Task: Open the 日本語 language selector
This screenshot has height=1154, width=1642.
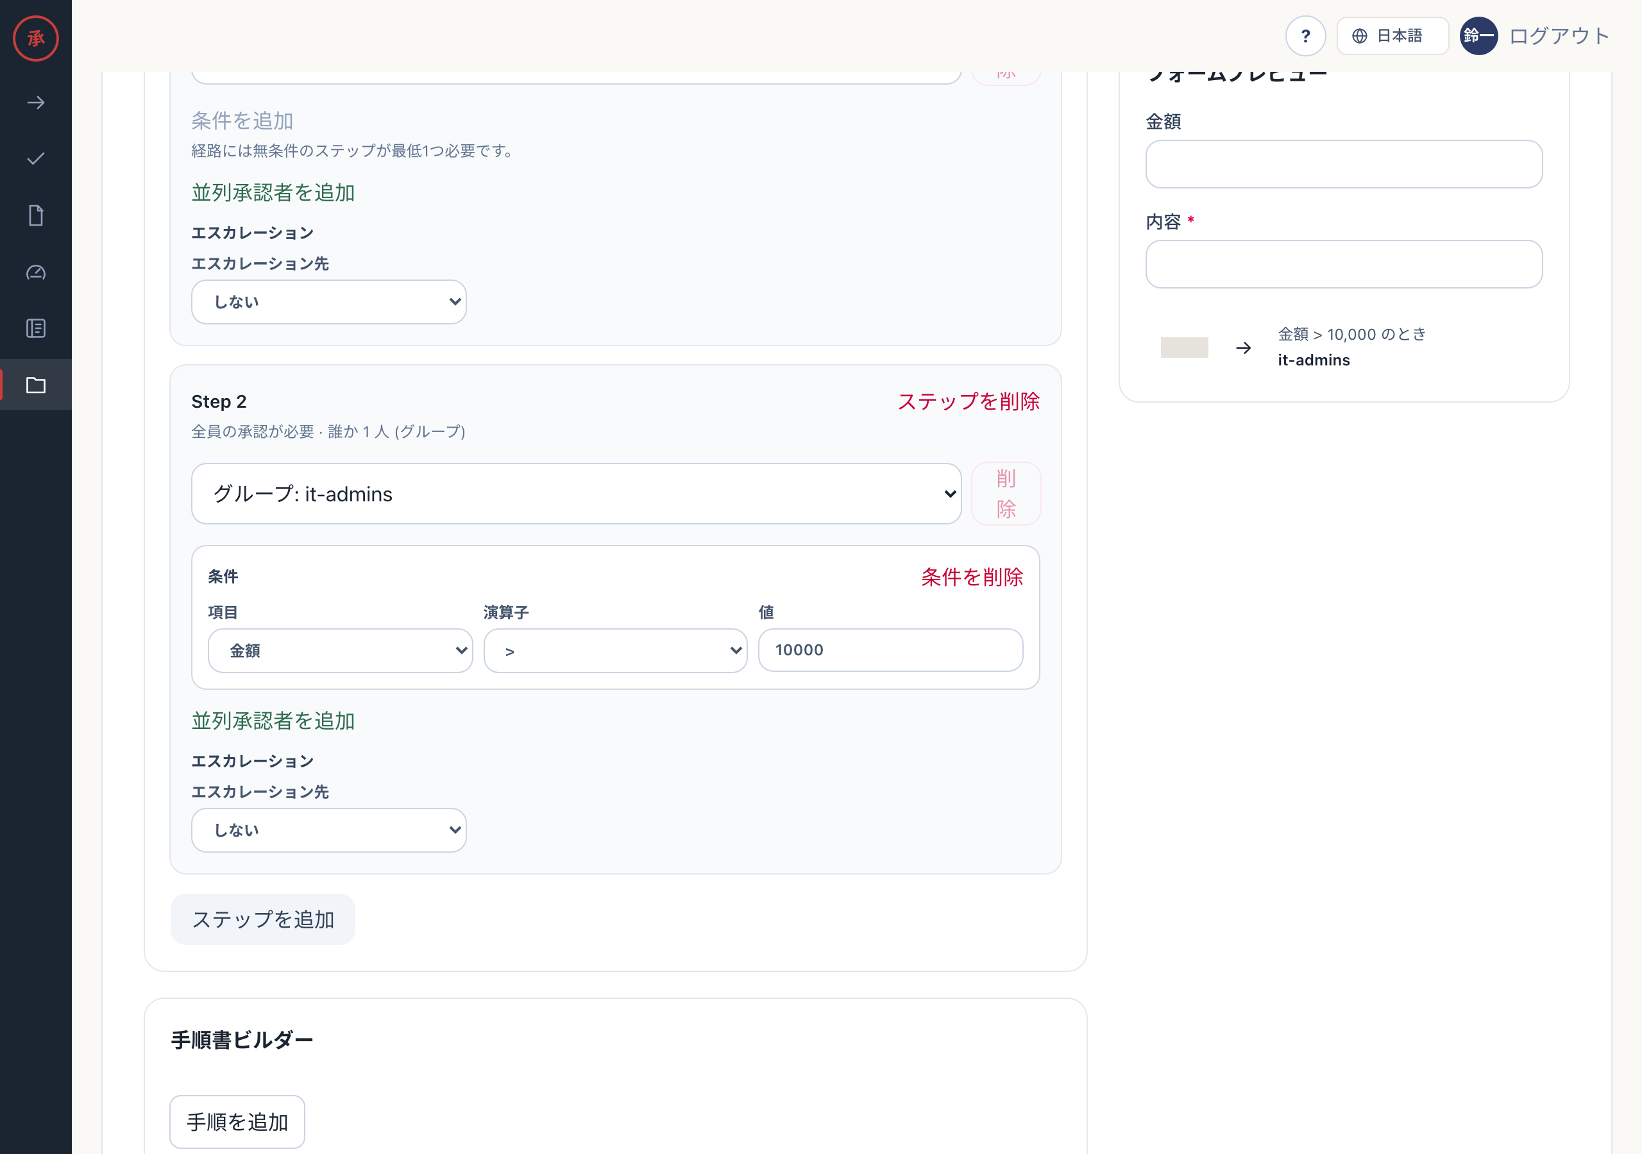Action: coord(1392,36)
